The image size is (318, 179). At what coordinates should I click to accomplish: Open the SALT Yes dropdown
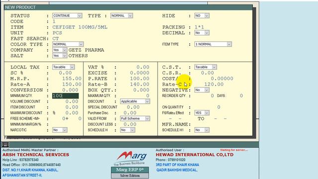click(60, 56)
